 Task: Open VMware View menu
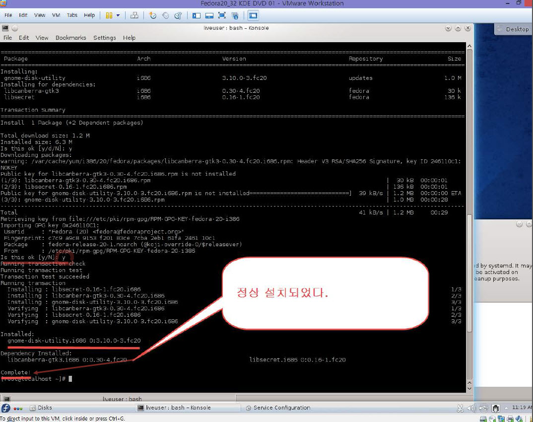tap(40, 15)
